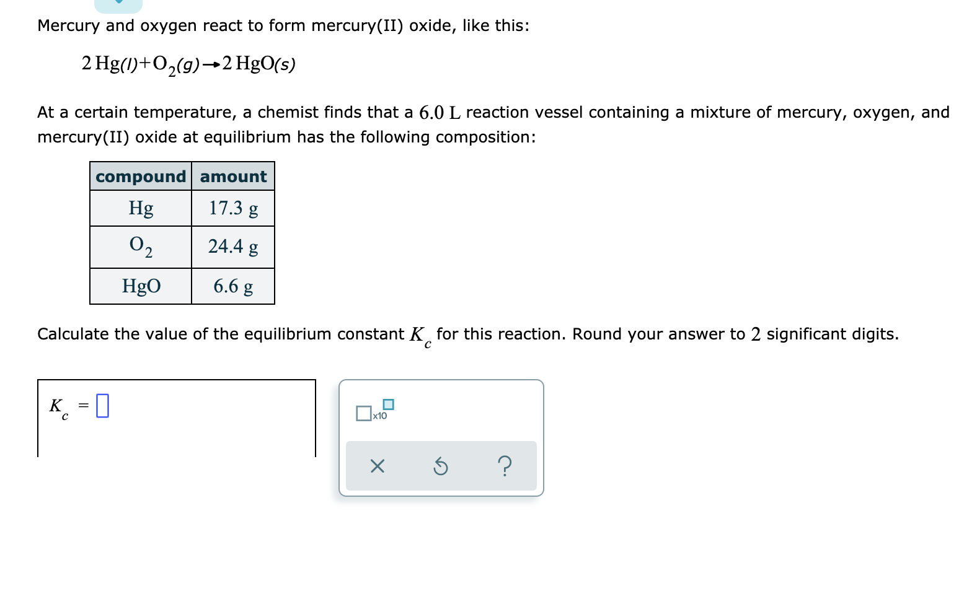
Task: Select the X clear-answer icon
Action: pos(378,466)
